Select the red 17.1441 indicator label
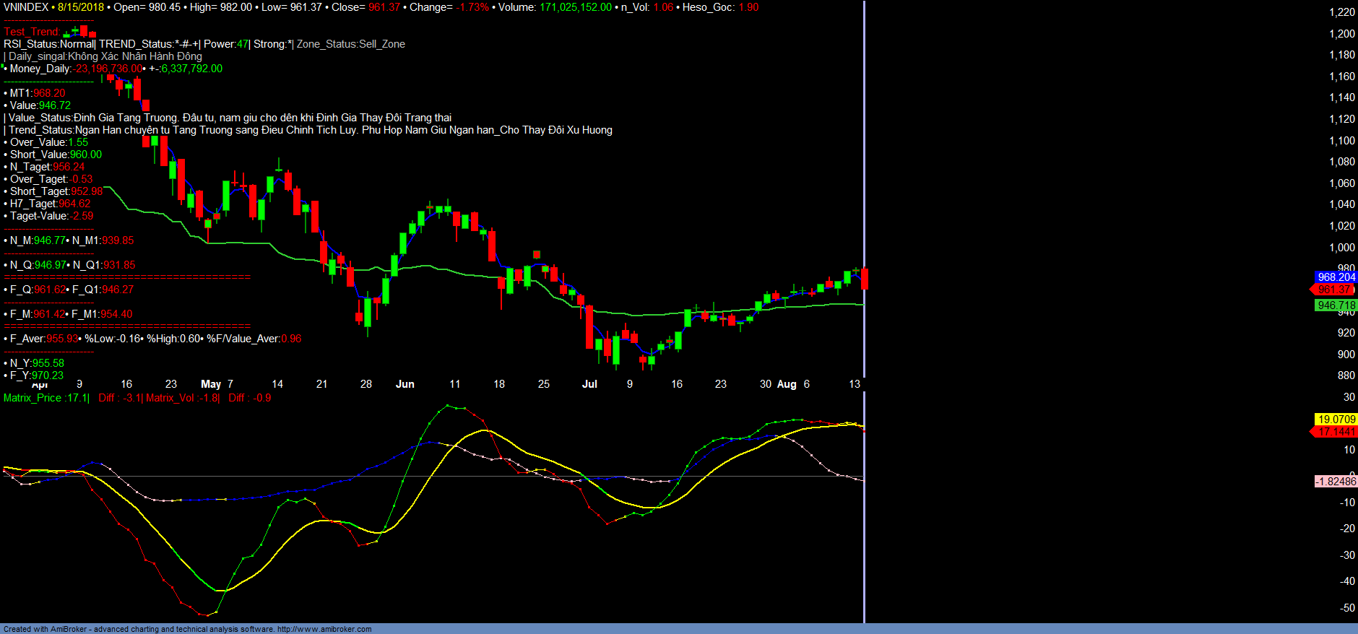This screenshot has width=1358, height=634. click(x=1336, y=432)
